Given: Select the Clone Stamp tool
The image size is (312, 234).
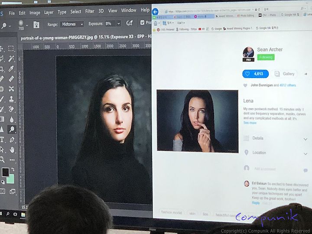Looking at the screenshot, I should 11,99.
